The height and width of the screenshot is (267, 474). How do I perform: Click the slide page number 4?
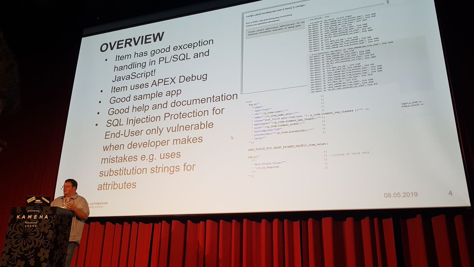point(450,193)
